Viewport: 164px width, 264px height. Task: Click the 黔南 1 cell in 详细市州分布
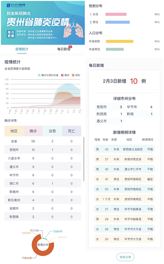point(140,114)
